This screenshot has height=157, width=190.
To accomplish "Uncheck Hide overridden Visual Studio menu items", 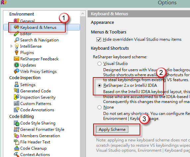I will pyautogui.click(x=98, y=40).
